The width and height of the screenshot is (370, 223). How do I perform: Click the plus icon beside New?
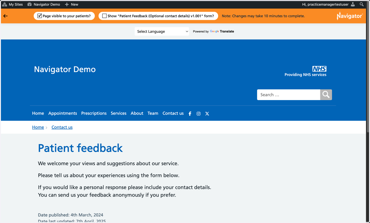(x=67, y=4)
